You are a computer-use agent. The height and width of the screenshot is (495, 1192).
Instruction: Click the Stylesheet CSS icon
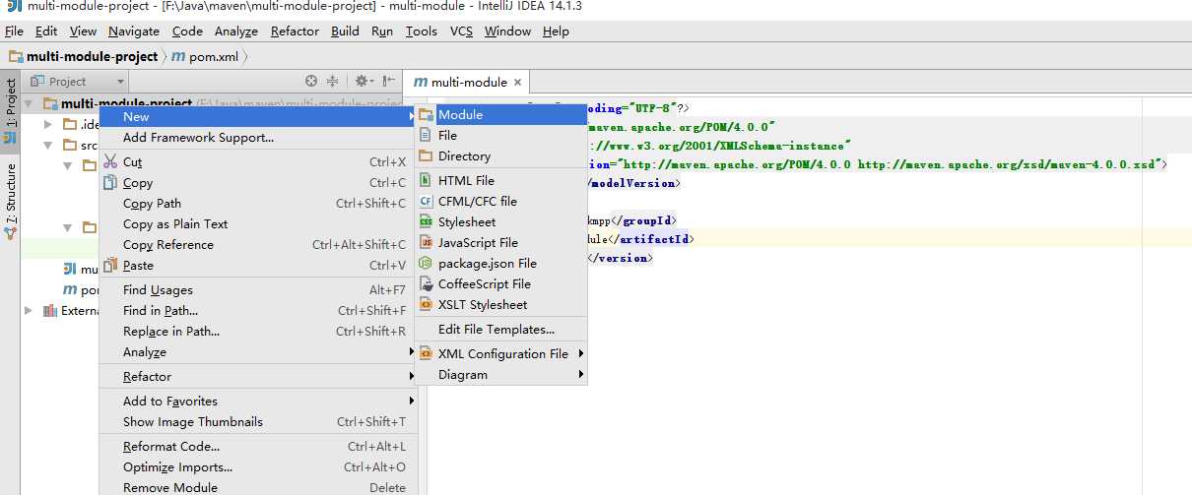(x=427, y=221)
